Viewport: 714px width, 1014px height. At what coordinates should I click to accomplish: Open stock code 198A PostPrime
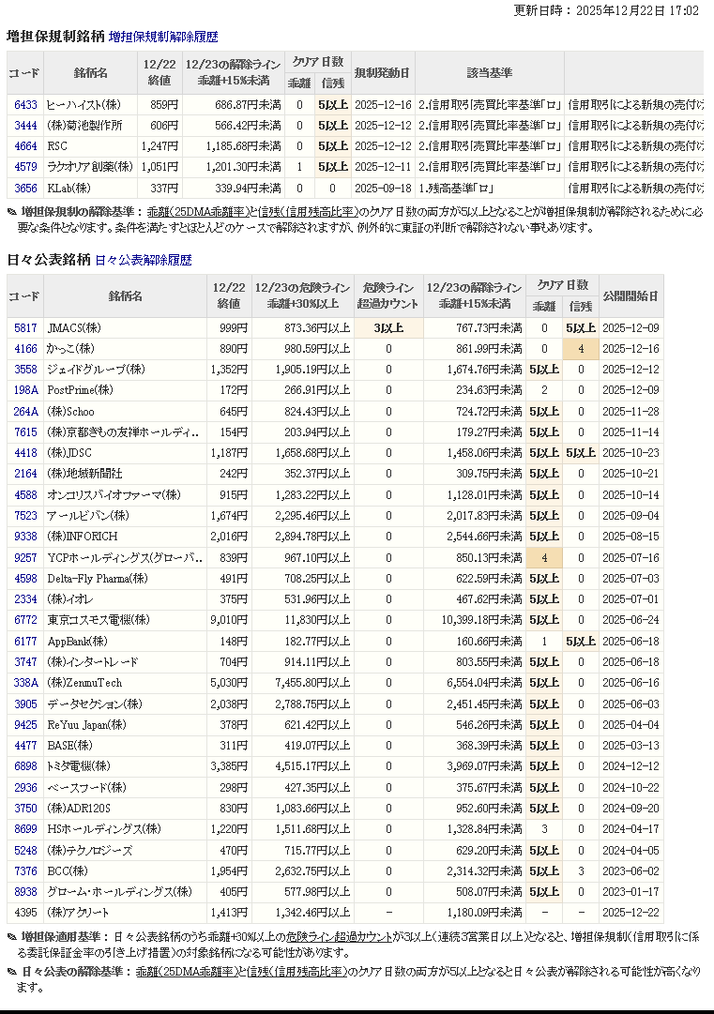[x=25, y=390]
